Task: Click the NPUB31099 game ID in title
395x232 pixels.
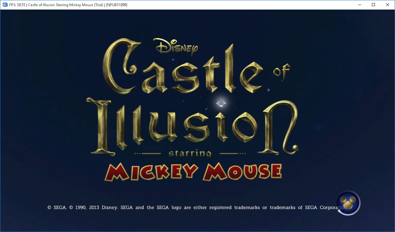Action: pos(116,5)
